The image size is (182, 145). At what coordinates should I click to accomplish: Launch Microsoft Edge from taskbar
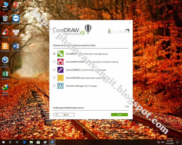click(24, 142)
